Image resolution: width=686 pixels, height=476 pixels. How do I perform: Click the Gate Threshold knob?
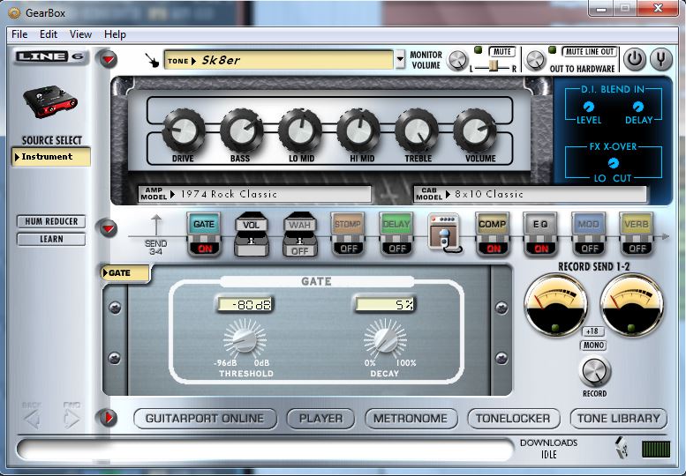tap(245, 338)
